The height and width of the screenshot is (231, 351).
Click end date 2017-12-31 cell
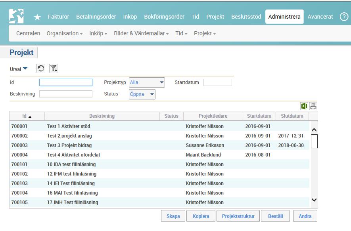291,136
